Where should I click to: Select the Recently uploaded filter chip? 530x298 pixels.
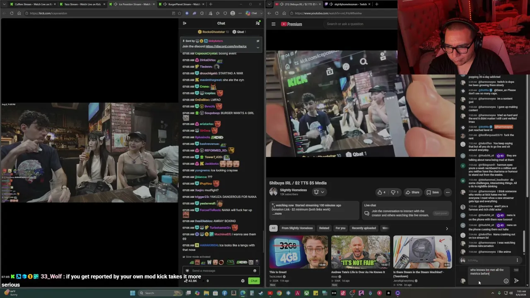[x=364, y=228]
